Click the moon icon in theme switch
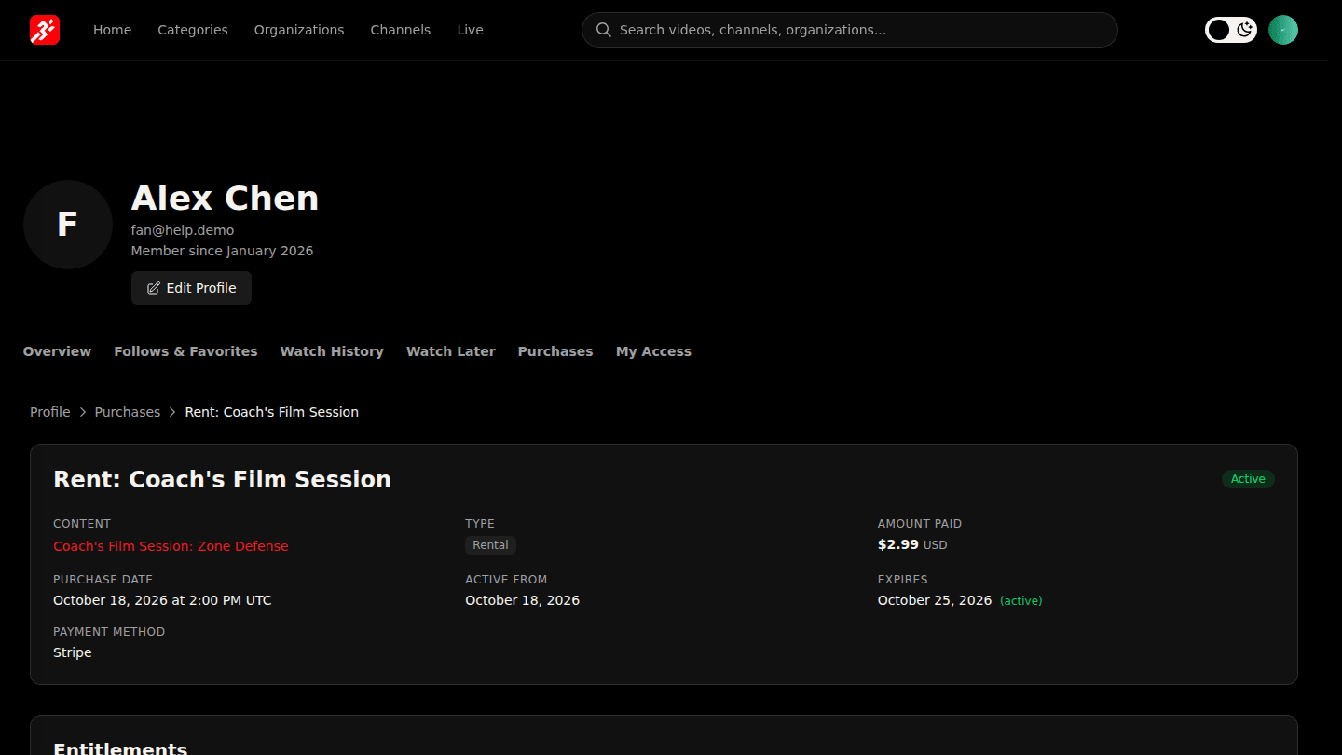The height and width of the screenshot is (755, 1342). pyautogui.click(x=1244, y=30)
